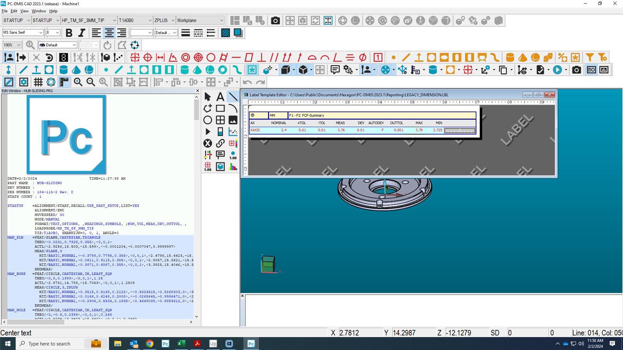Select the Rectangle tool in object palette

(220, 108)
